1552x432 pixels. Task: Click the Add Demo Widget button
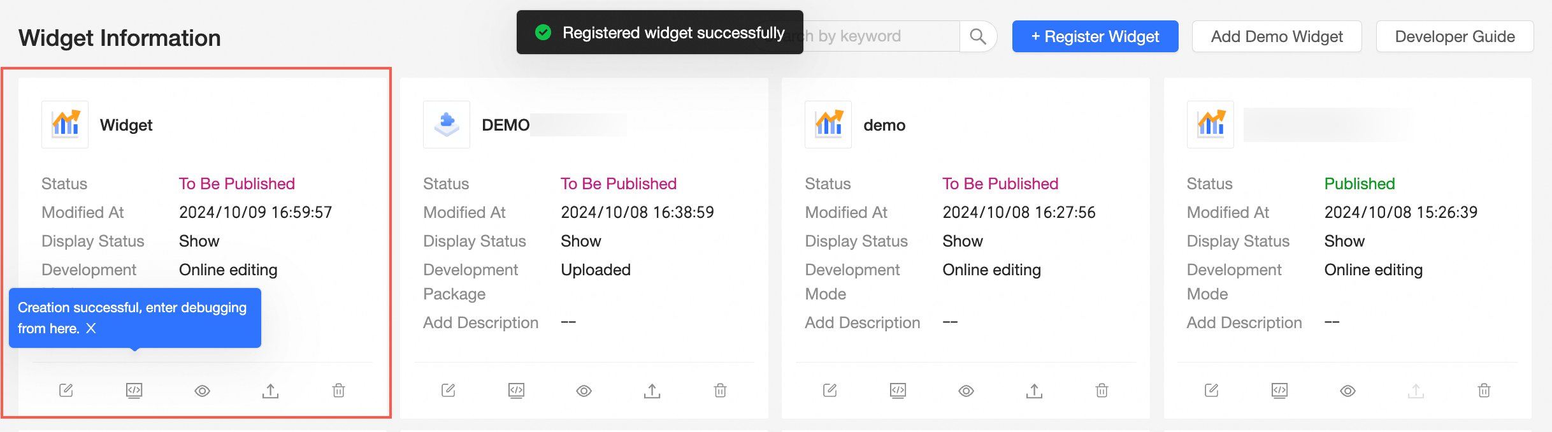click(1276, 36)
